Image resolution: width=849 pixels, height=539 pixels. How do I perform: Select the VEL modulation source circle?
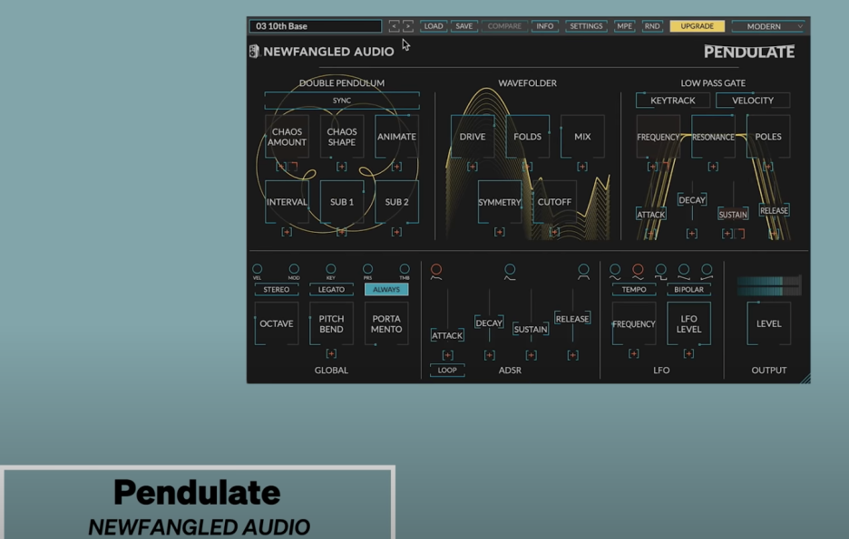pyautogui.click(x=258, y=269)
